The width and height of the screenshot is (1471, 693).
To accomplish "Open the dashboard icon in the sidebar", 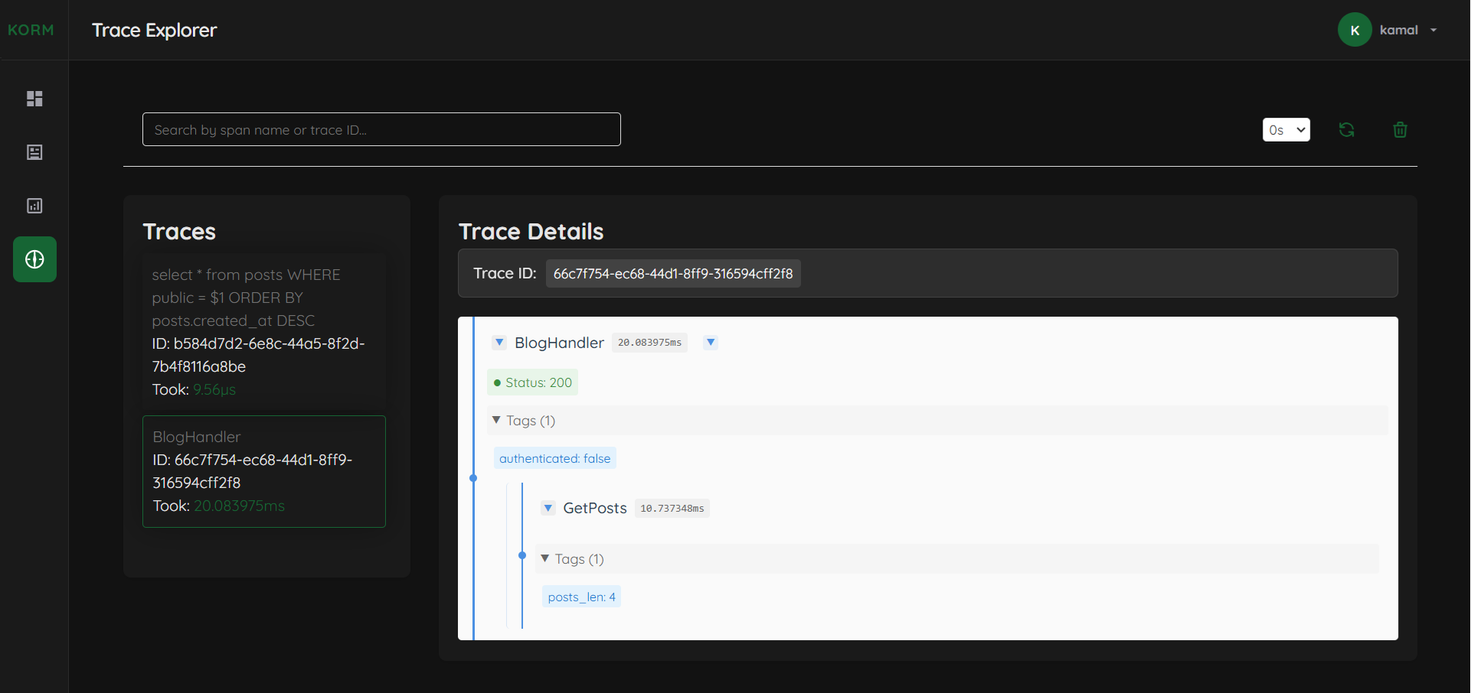I will pyautogui.click(x=34, y=99).
